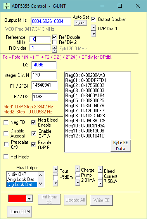Decrease Pout with down arrow
Screen dimensions: 147x219
[x=55, y=183]
